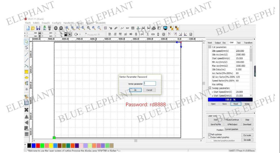
Task: Click Cancel in the password dialog
Action: coord(149,90)
